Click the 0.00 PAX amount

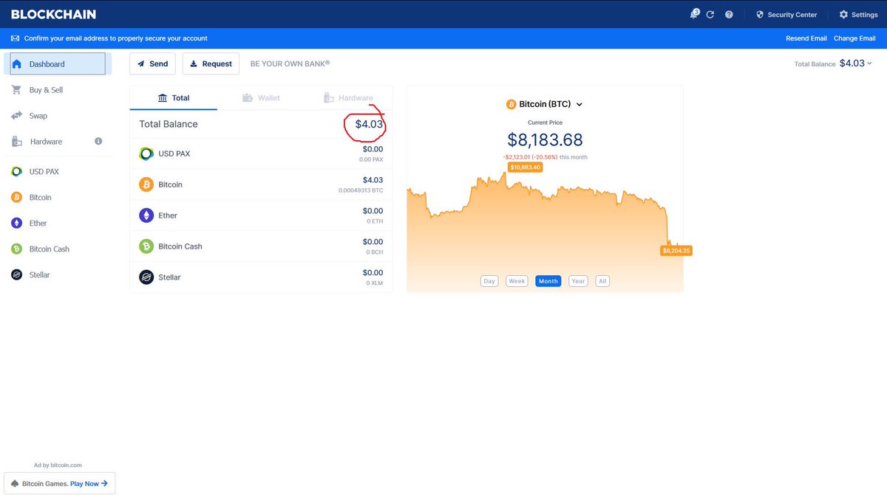pyautogui.click(x=371, y=159)
